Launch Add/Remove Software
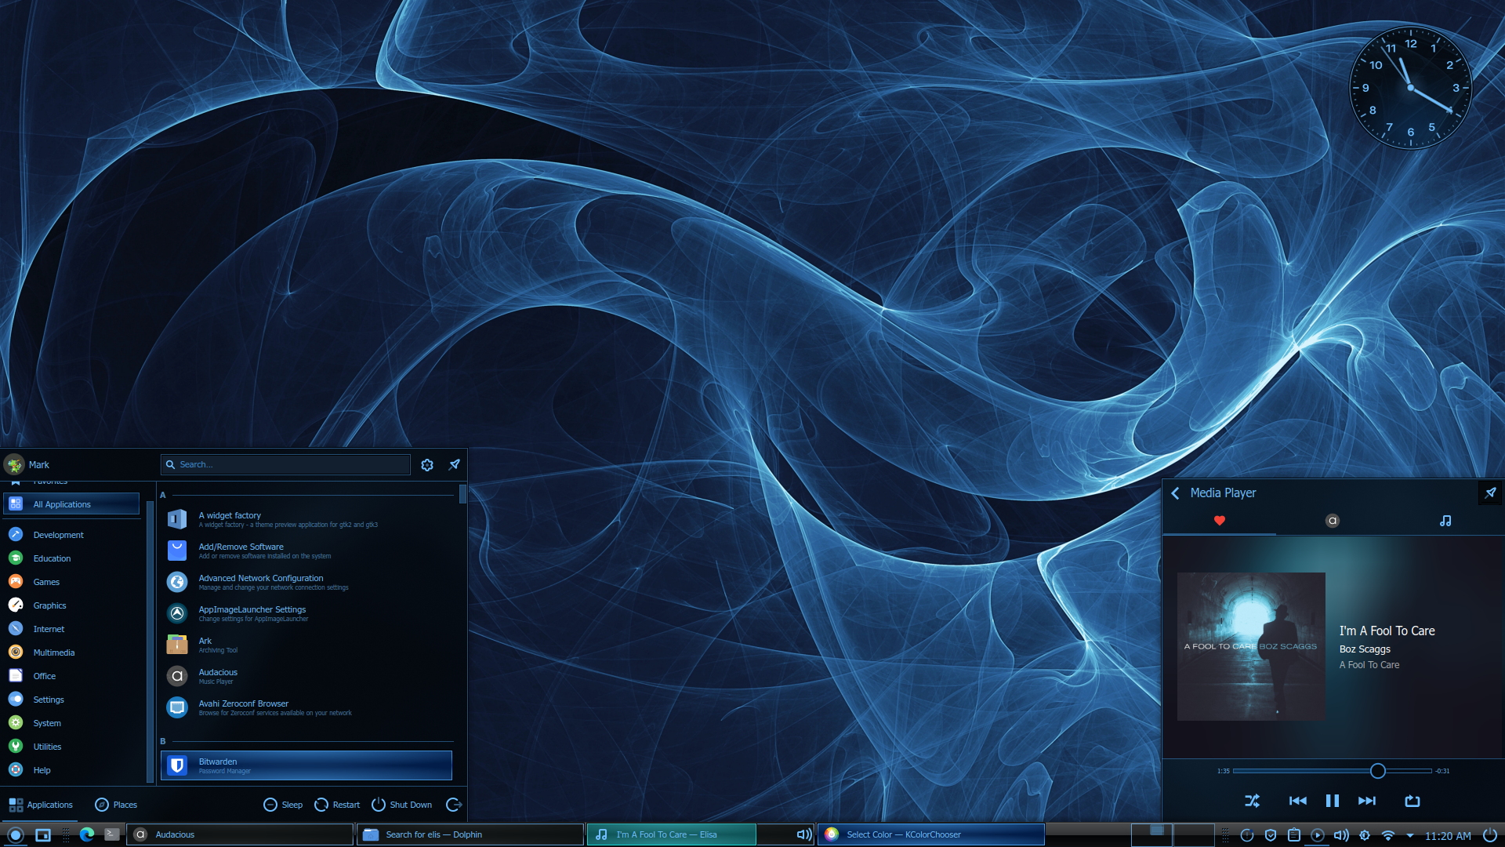The width and height of the screenshot is (1505, 847). pyautogui.click(x=306, y=551)
